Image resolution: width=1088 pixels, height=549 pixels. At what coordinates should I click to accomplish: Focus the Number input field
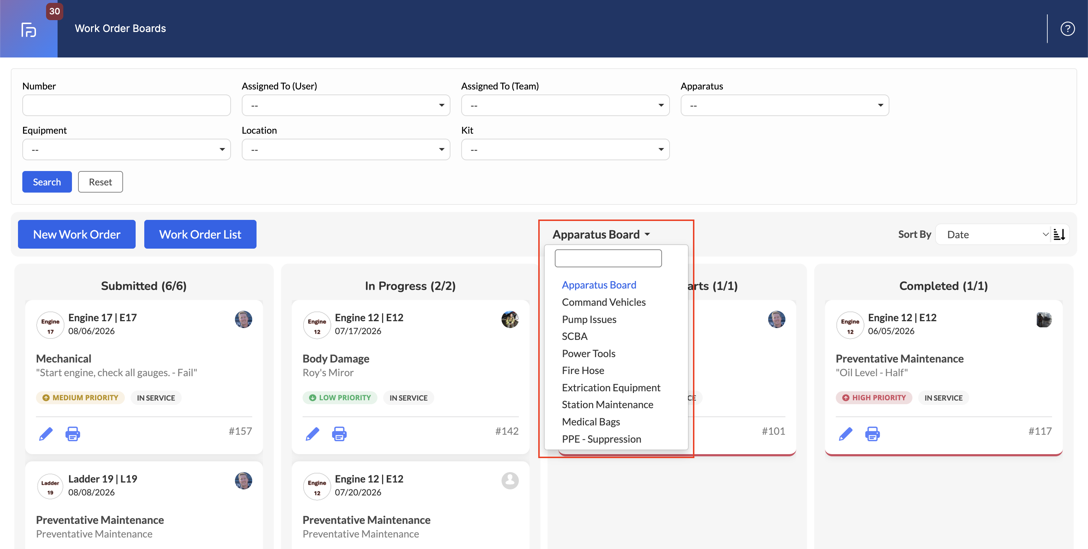[126, 105]
